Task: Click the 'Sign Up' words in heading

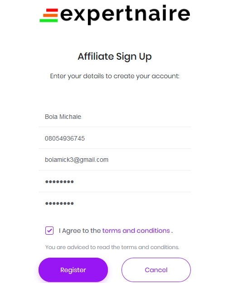Action: click(134, 57)
